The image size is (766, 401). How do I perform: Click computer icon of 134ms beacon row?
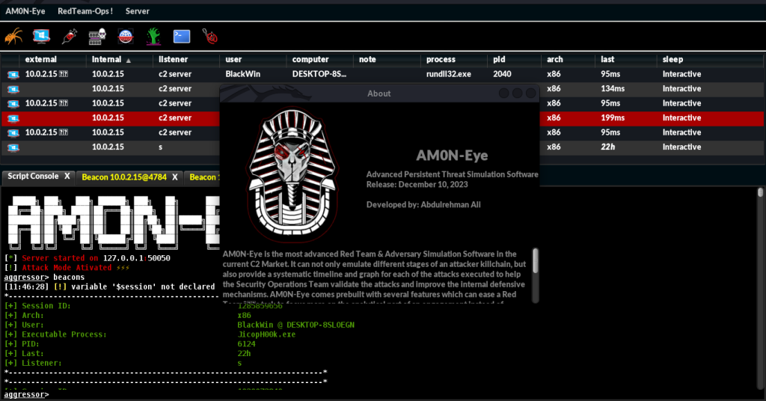[13, 89]
